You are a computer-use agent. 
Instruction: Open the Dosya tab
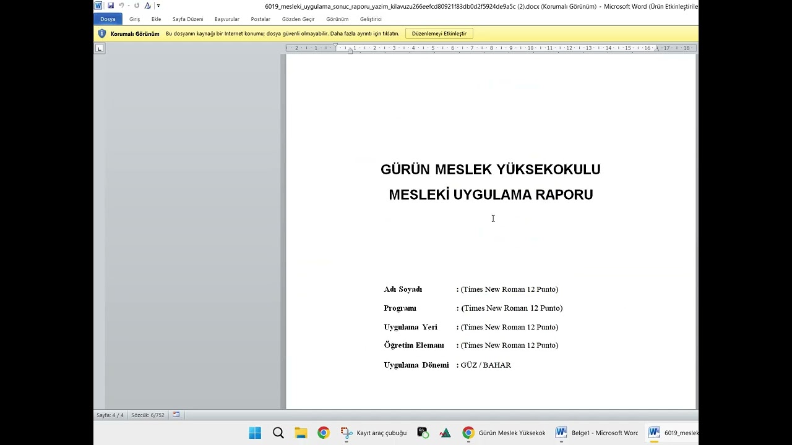pos(108,19)
